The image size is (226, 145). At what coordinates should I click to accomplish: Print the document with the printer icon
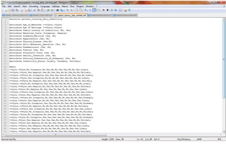point(29,10)
